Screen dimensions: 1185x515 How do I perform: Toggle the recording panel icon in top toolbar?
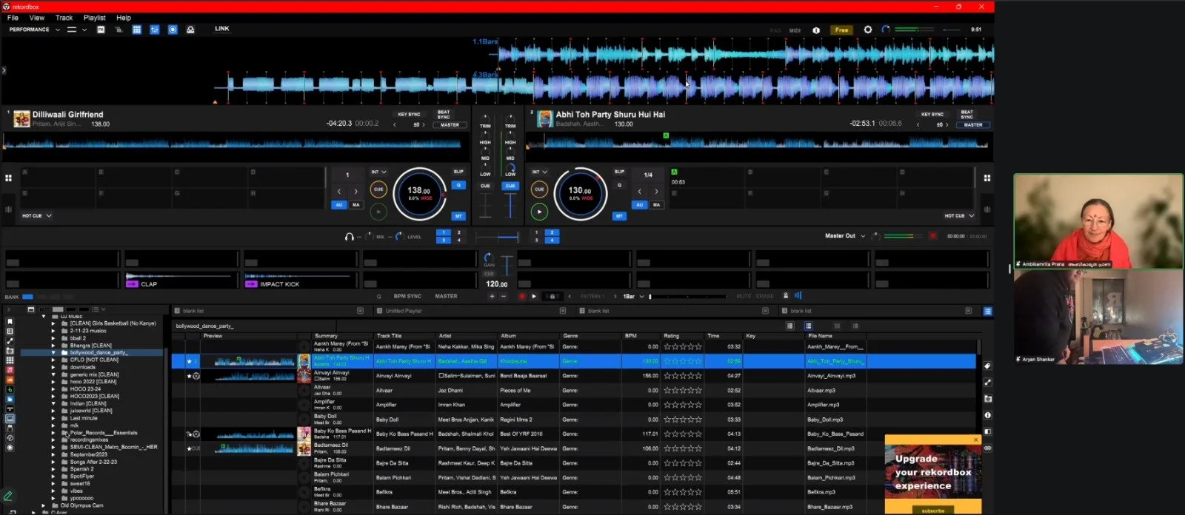pos(173,30)
